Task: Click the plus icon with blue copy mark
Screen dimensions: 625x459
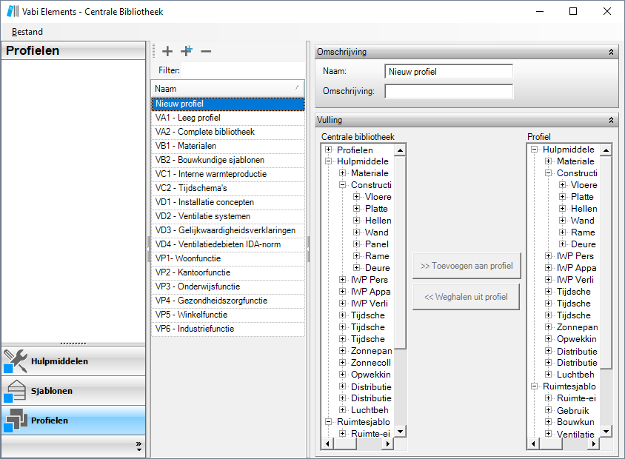Action: click(x=187, y=51)
